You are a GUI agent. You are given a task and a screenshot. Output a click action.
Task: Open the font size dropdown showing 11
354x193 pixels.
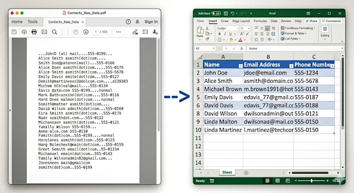click(x=248, y=28)
